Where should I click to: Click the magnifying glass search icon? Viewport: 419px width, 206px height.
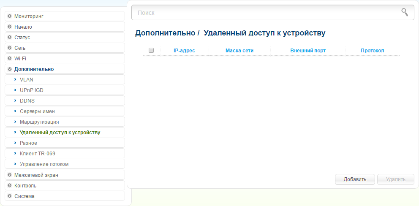(405, 12)
